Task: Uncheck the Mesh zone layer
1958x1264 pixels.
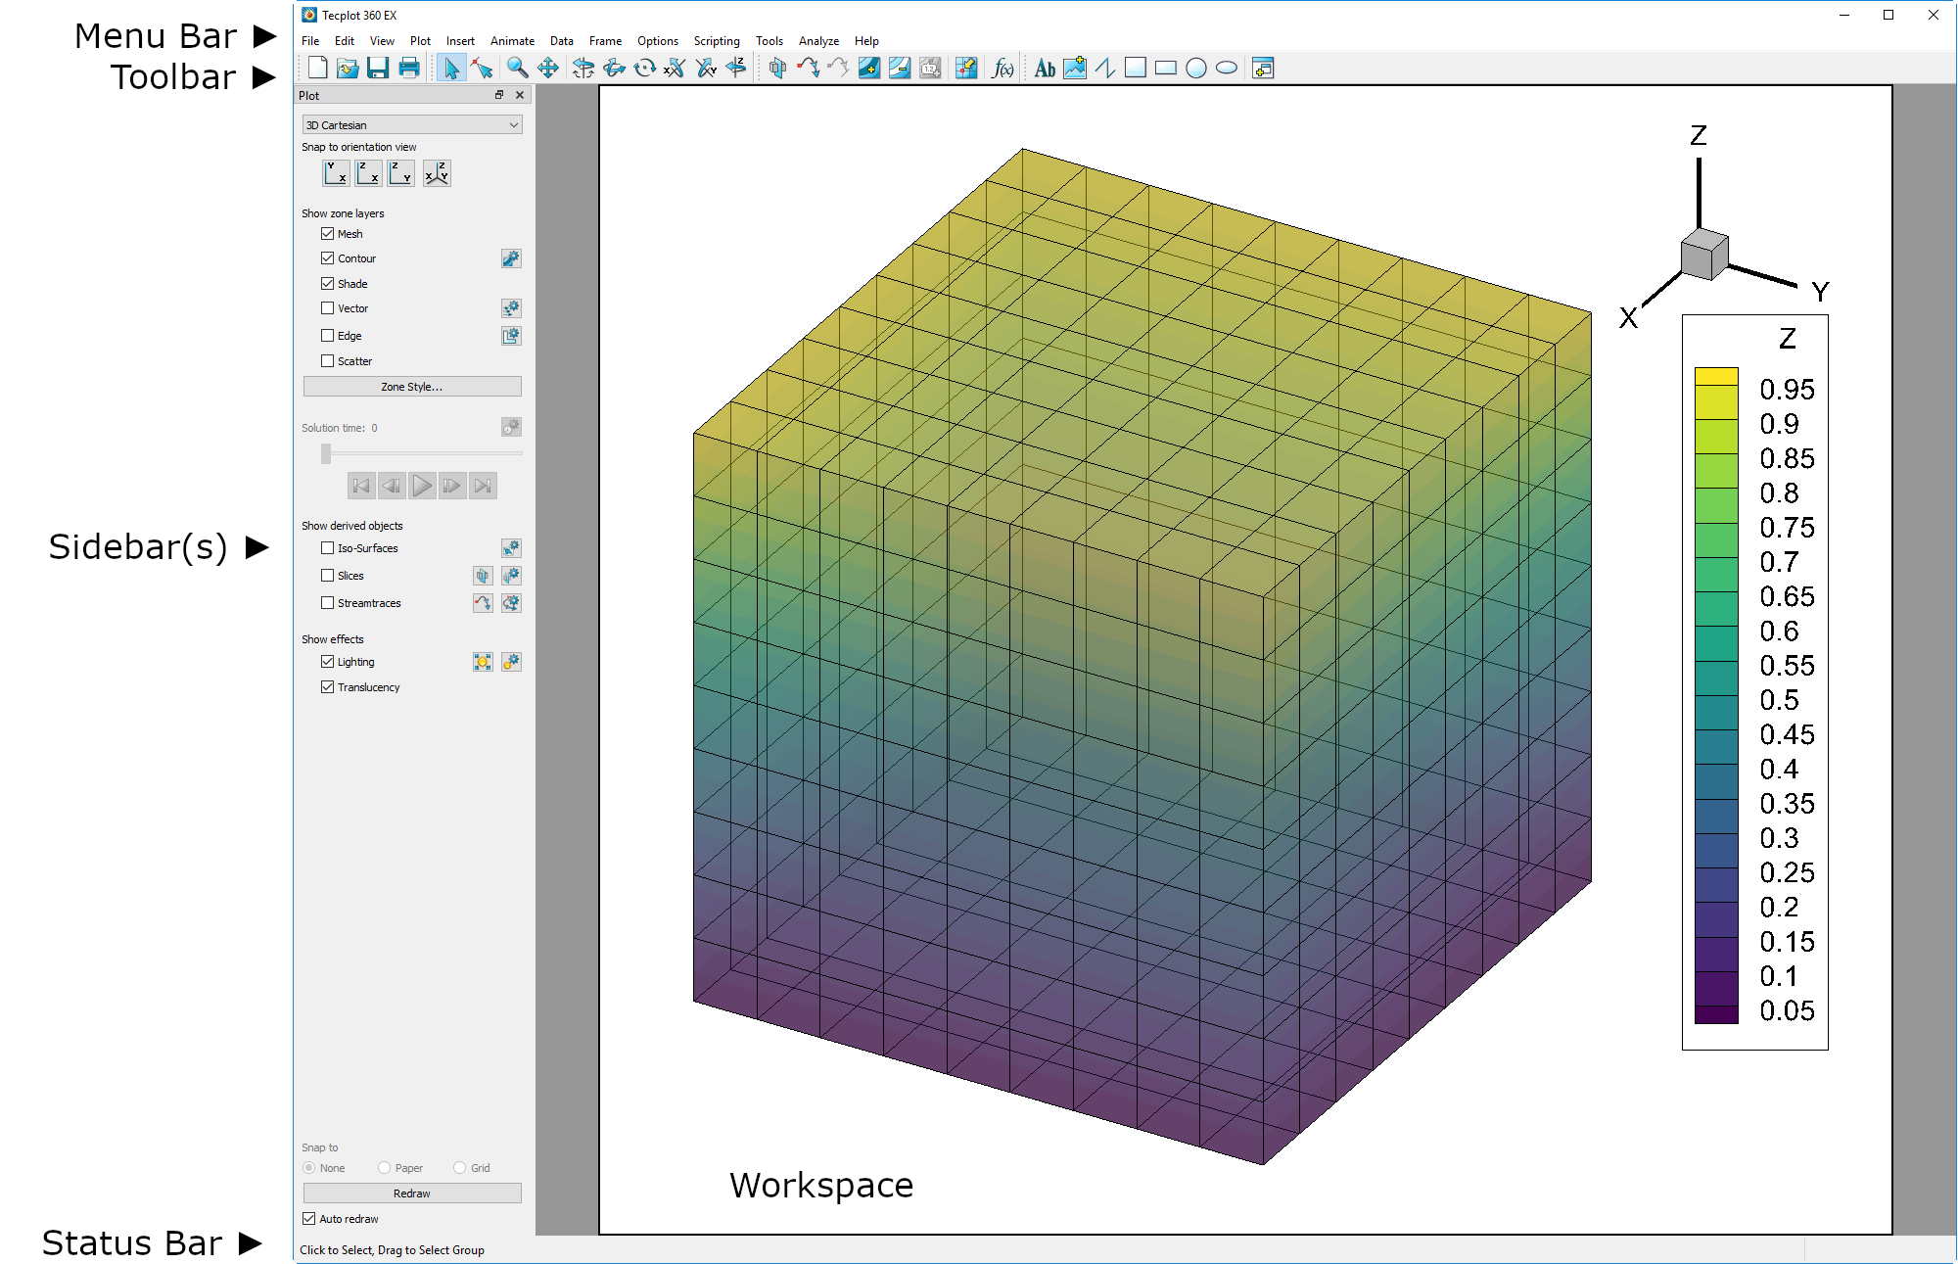Action: pos(328,234)
